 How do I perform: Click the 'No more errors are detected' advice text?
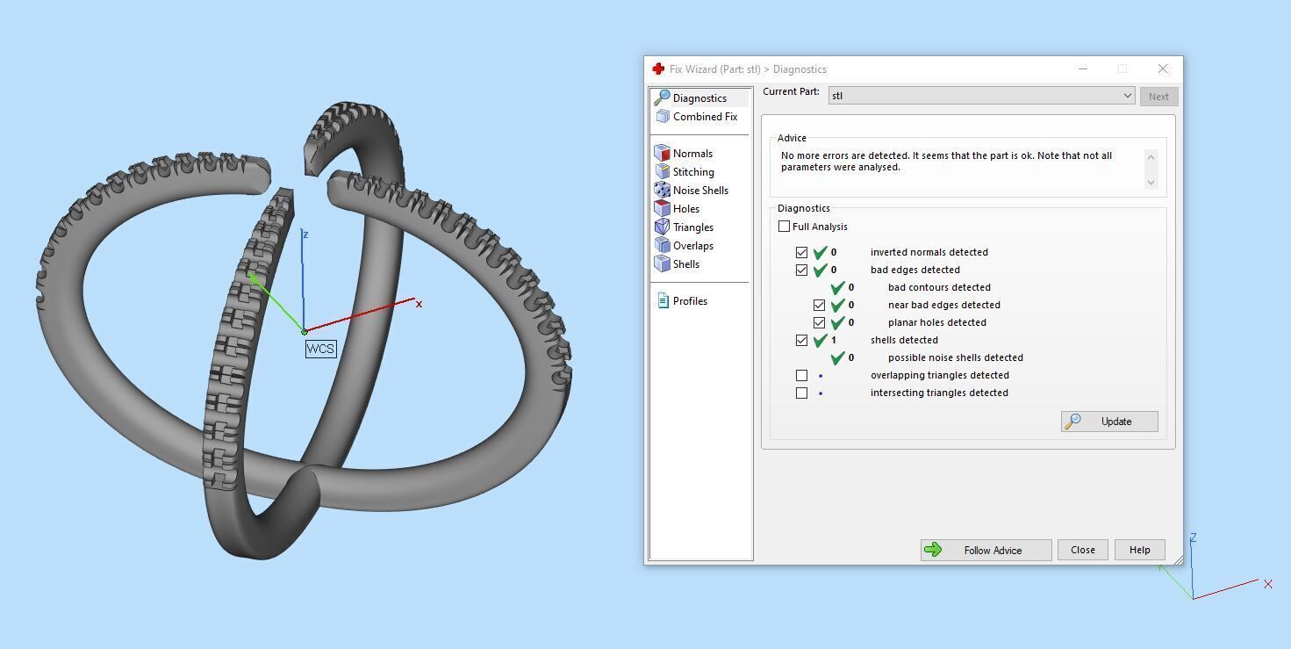[946, 162]
